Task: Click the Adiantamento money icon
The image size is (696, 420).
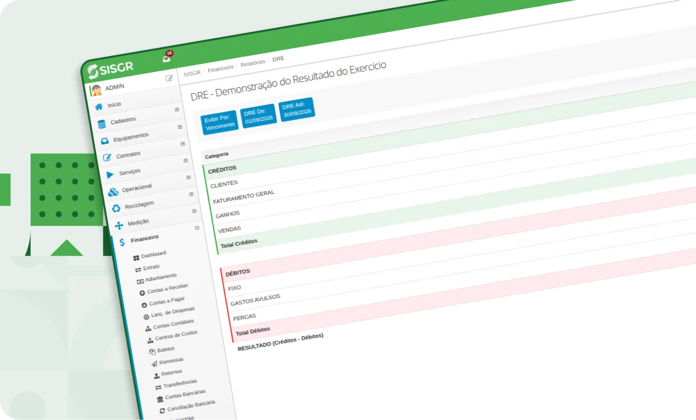Action: 140,281
